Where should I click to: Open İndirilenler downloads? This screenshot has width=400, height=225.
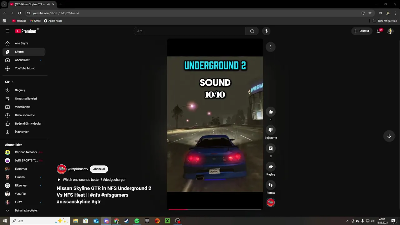[x=24, y=132]
